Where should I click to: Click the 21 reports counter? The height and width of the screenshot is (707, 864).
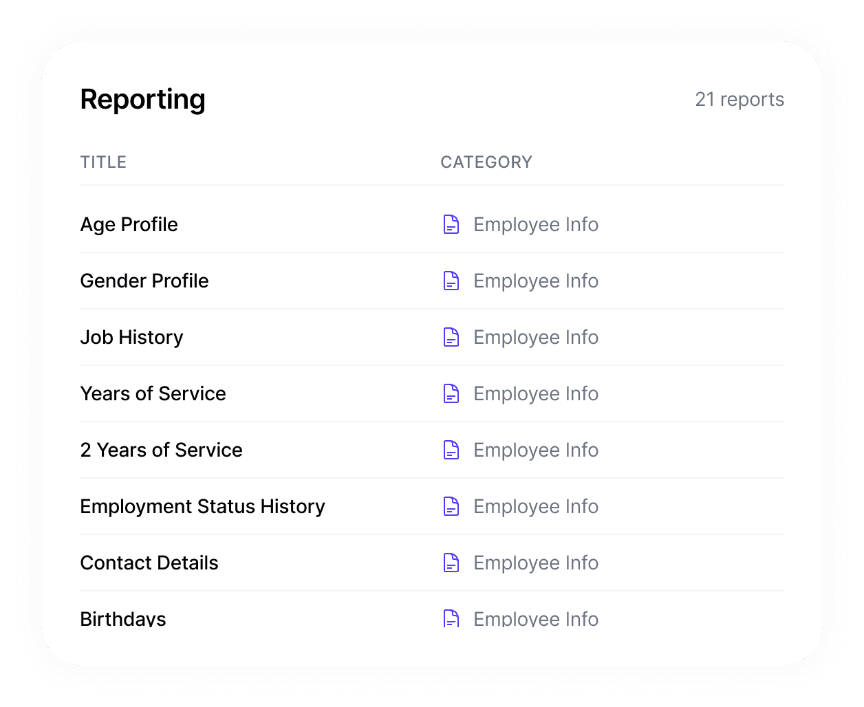coord(739,99)
